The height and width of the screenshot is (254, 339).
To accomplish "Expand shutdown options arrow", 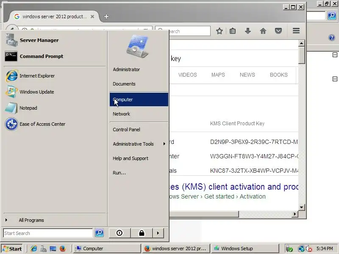I will 158,233.
